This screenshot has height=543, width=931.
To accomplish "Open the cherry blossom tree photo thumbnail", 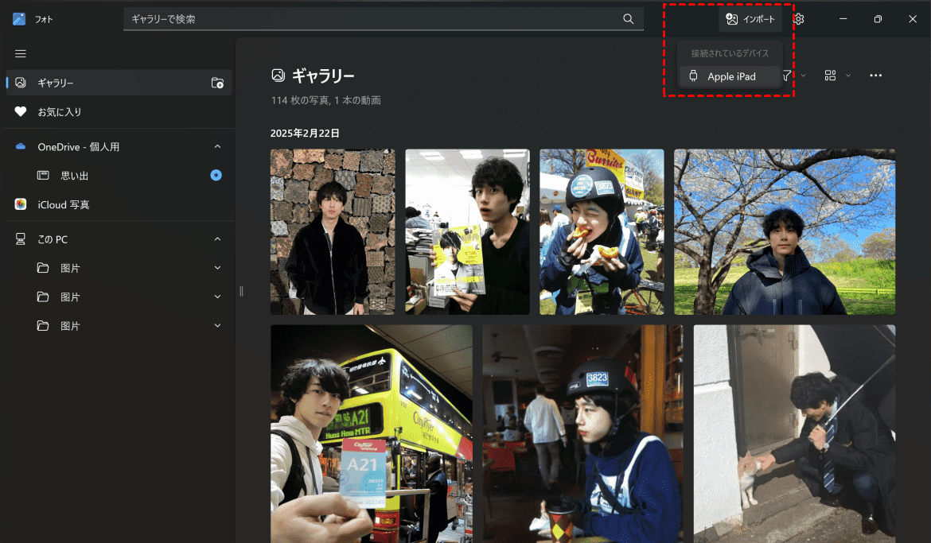I will 785,231.
